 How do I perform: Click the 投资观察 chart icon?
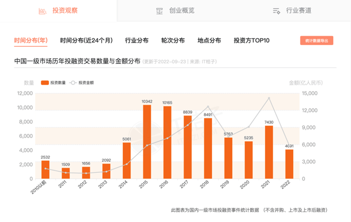[x=43, y=11]
